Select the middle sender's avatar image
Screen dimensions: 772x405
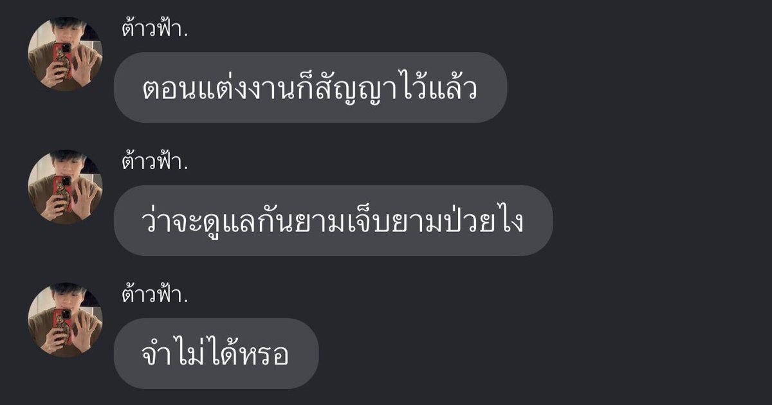[65, 187]
